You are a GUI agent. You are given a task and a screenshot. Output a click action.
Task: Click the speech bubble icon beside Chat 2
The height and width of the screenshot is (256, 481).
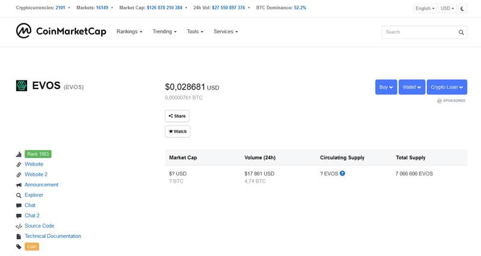coord(19,216)
